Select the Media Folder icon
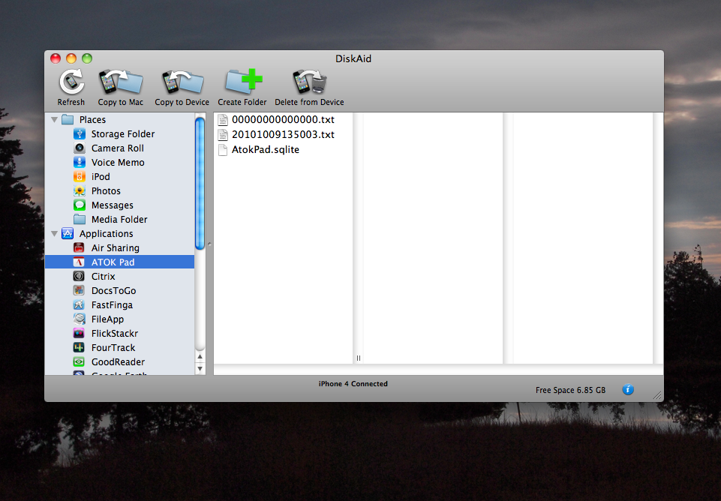 [x=80, y=219]
